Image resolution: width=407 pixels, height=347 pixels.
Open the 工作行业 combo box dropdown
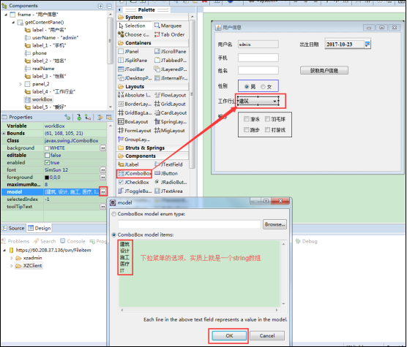(x=275, y=102)
